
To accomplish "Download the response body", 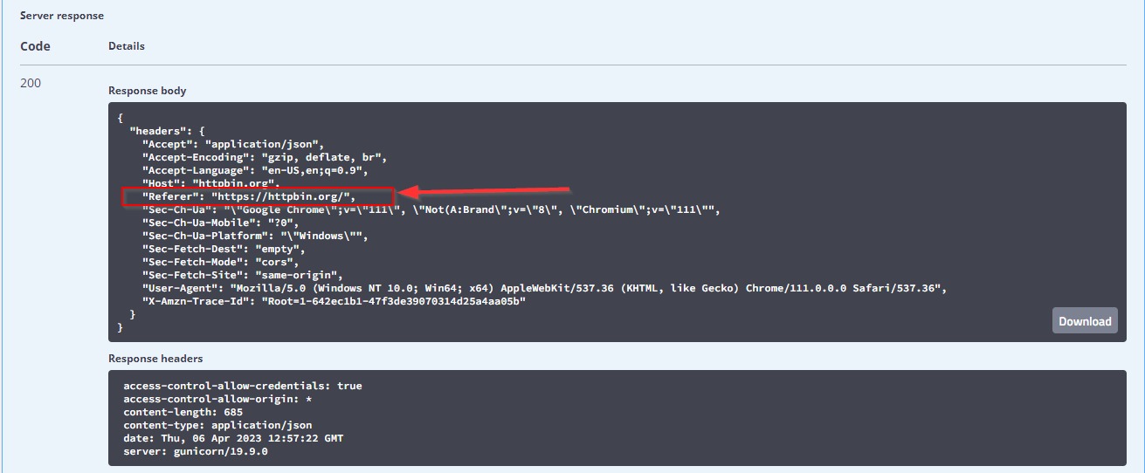I will point(1085,320).
